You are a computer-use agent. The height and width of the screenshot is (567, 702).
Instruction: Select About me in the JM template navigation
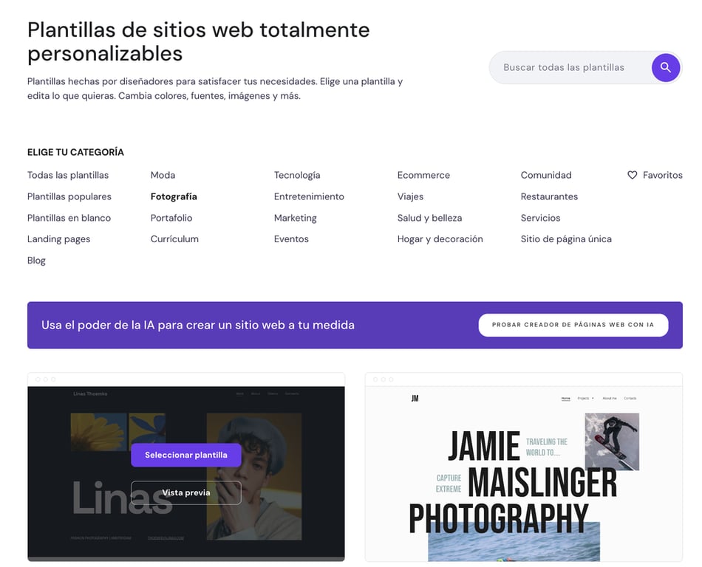(x=609, y=398)
